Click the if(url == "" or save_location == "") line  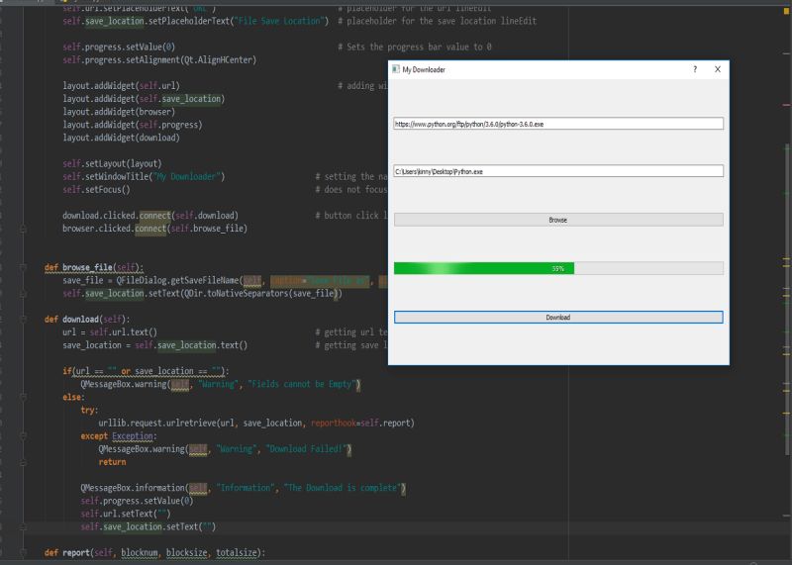tap(146, 371)
